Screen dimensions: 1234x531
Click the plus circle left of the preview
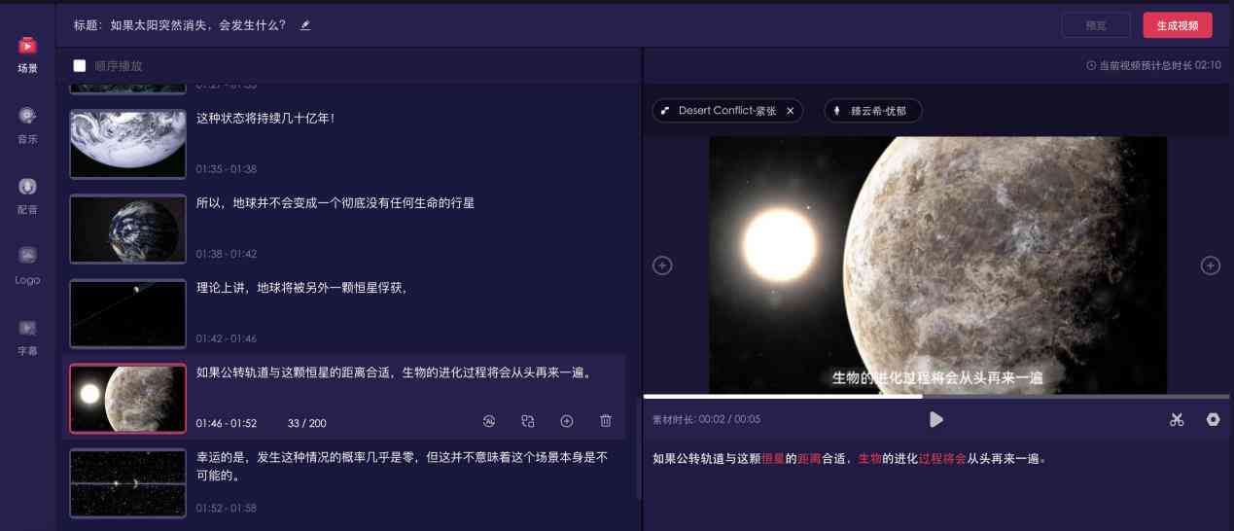[x=662, y=265]
